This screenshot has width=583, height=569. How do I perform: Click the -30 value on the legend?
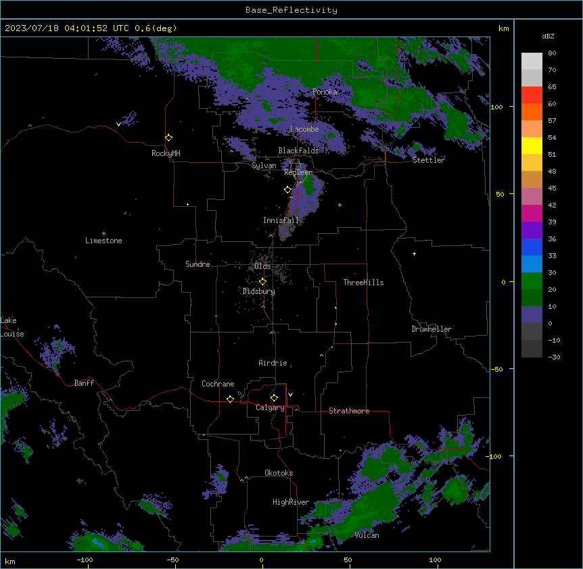click(554, 357)
